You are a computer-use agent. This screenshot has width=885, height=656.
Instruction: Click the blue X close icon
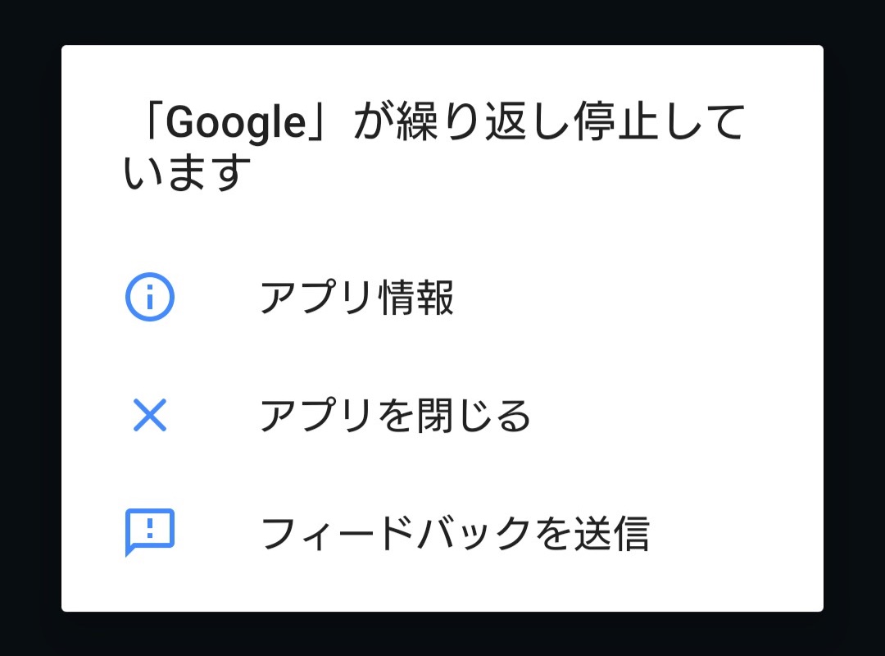[150, 415]
